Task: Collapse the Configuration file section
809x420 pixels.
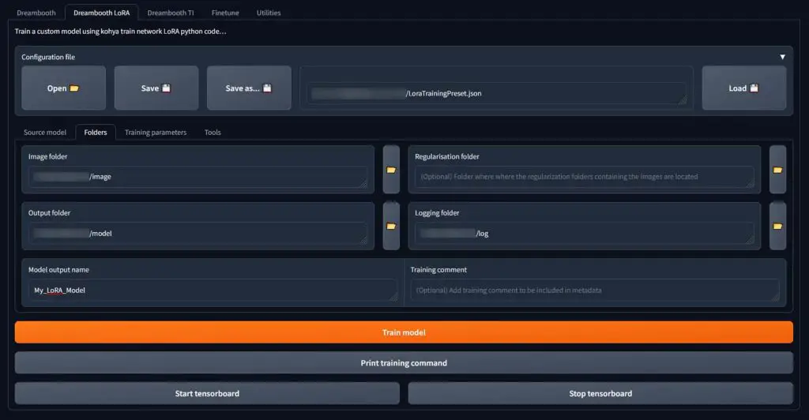Action: coord(782,57)
